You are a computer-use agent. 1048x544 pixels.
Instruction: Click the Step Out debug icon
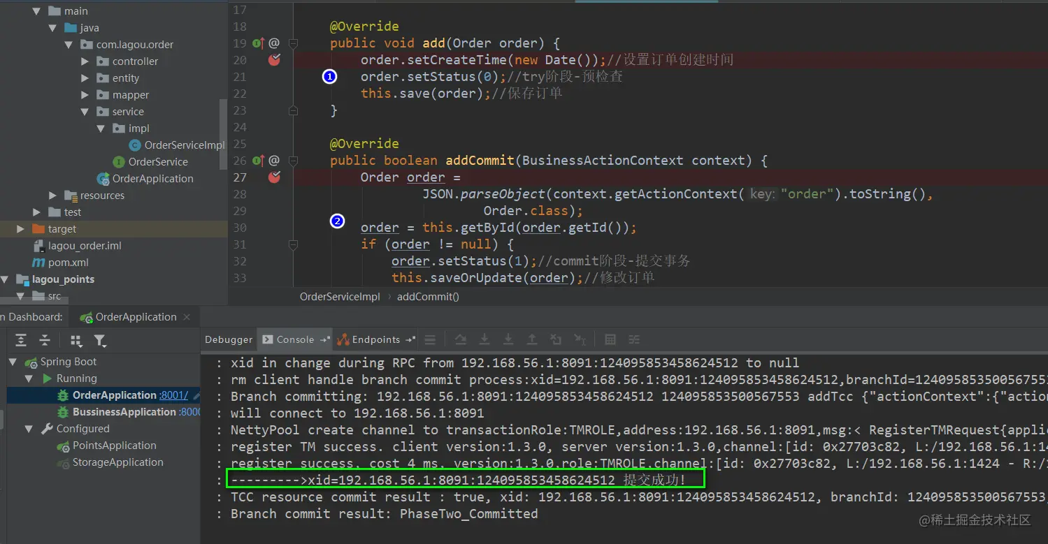click(532, 340)
